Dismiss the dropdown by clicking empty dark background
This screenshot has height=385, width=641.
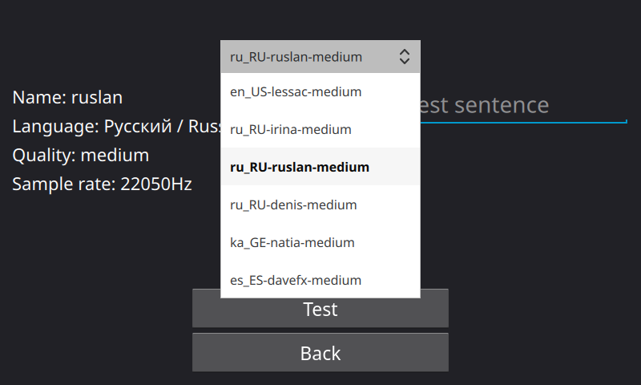click(x=531, y=245)
